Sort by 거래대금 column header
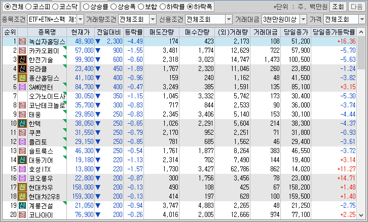This screenshot has width=368, height=222. pos(266,32)
